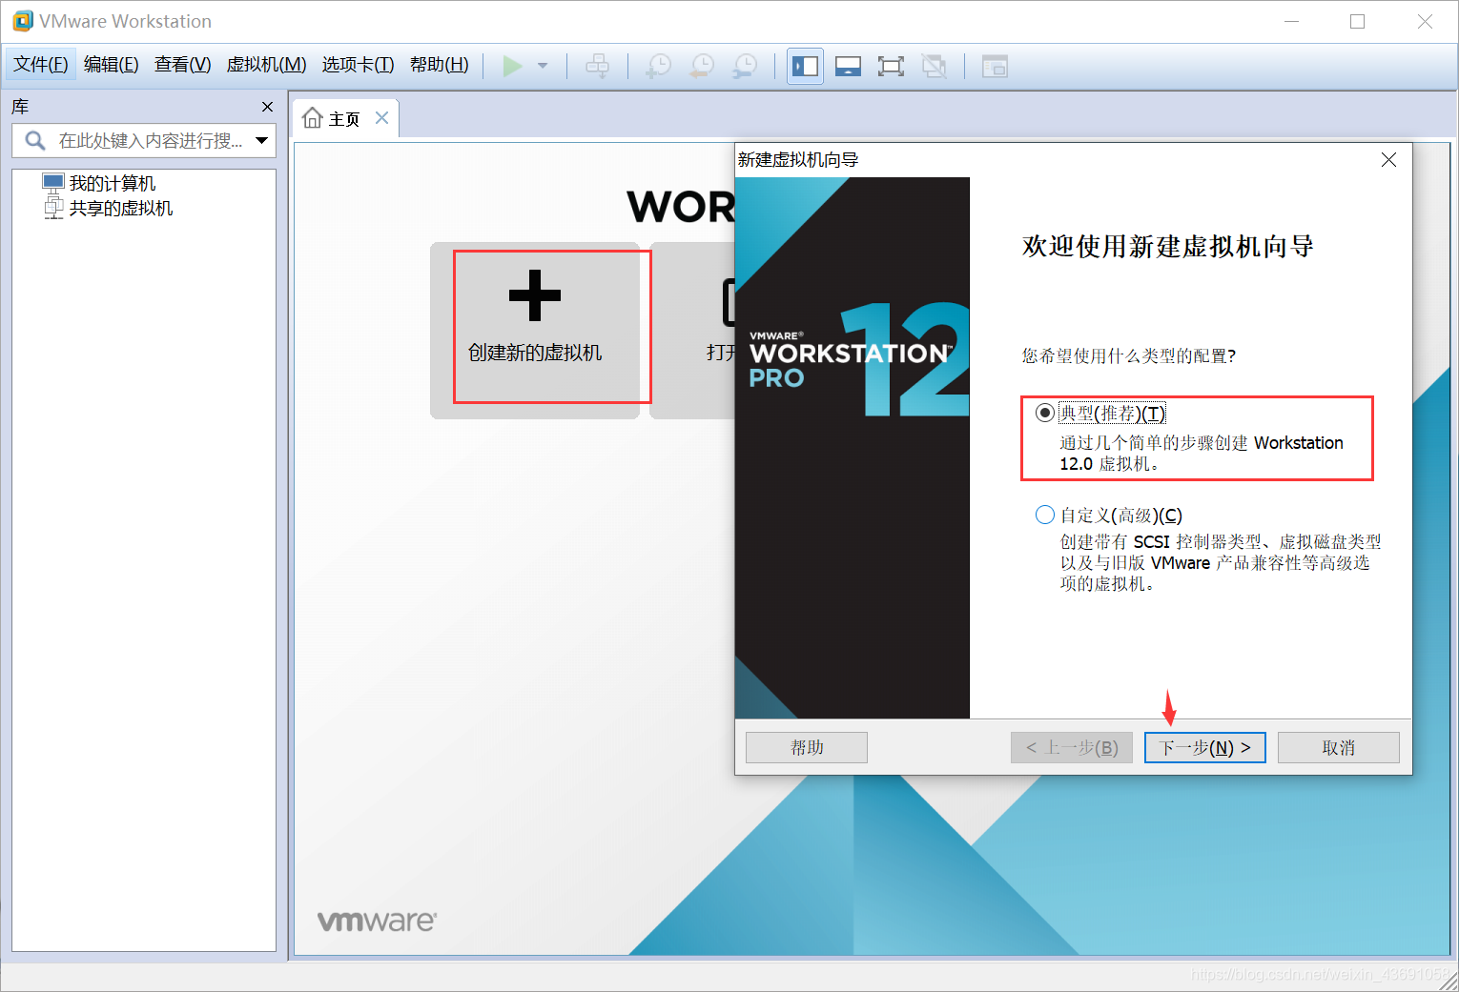The image size is (1459, 992).
Task: Open the library search dropdown arrow
Action: click(261, 141)
